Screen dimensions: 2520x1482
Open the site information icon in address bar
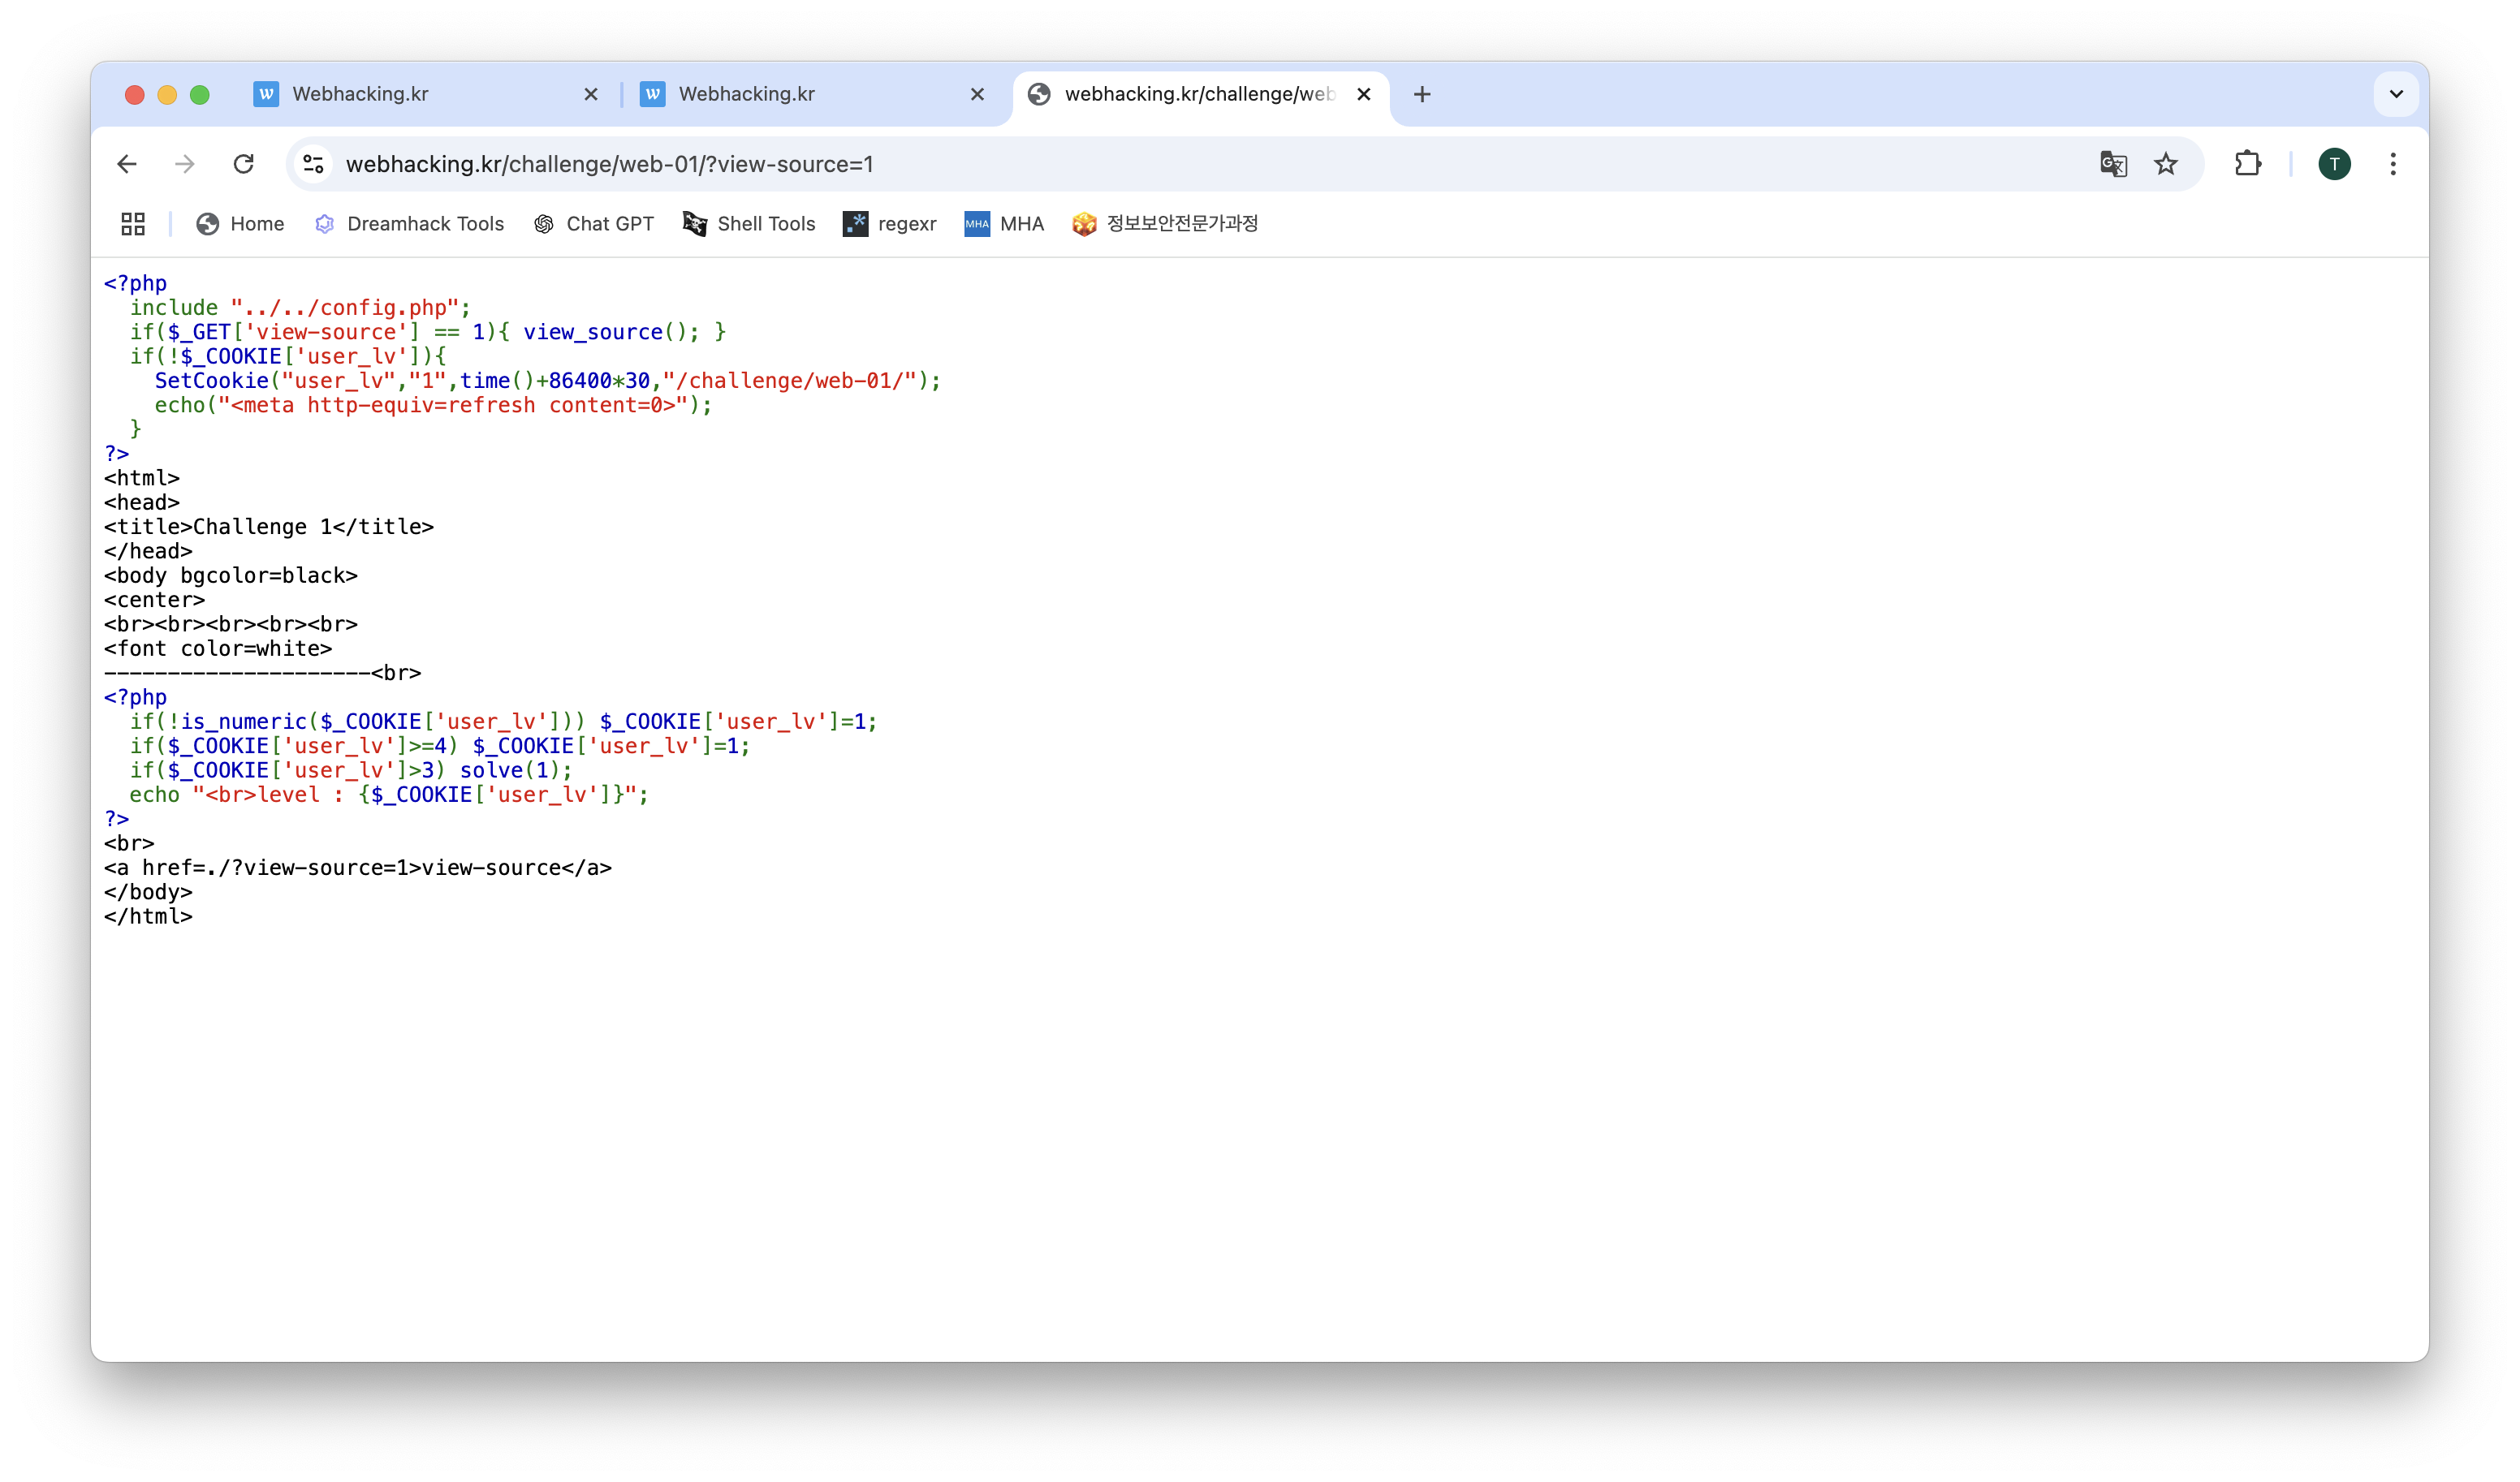(314, 164)
